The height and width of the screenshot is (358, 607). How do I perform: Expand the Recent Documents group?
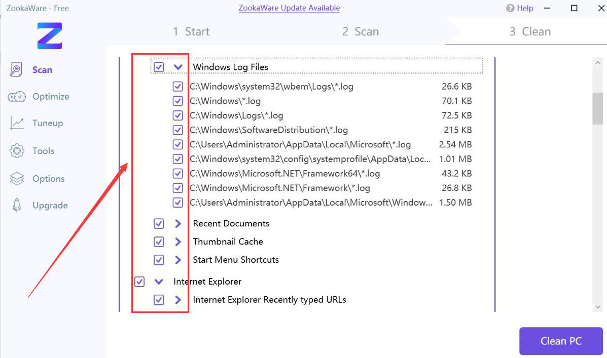pyautogui.click(x=178, y=223)
